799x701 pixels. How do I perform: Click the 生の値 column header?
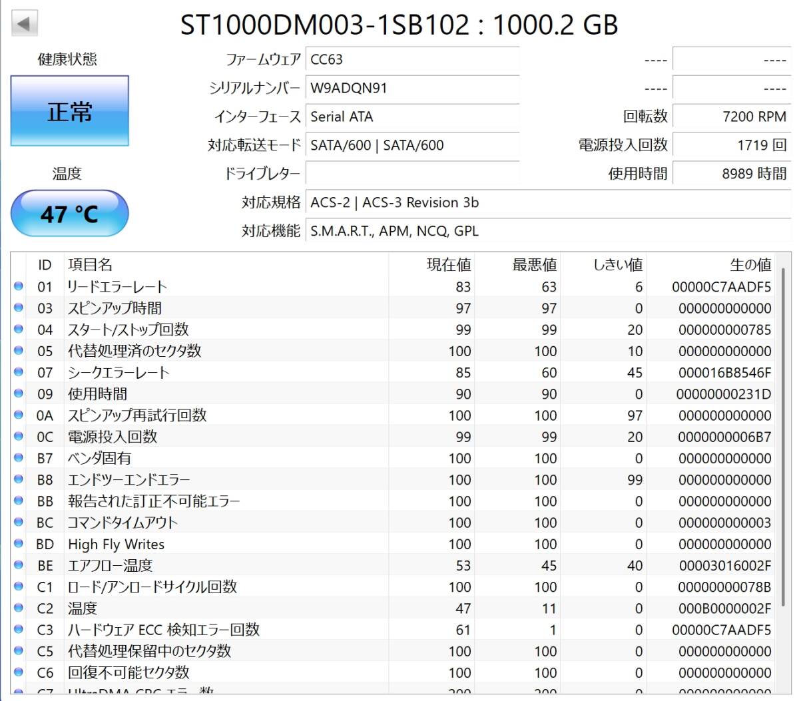coord(752,264)
